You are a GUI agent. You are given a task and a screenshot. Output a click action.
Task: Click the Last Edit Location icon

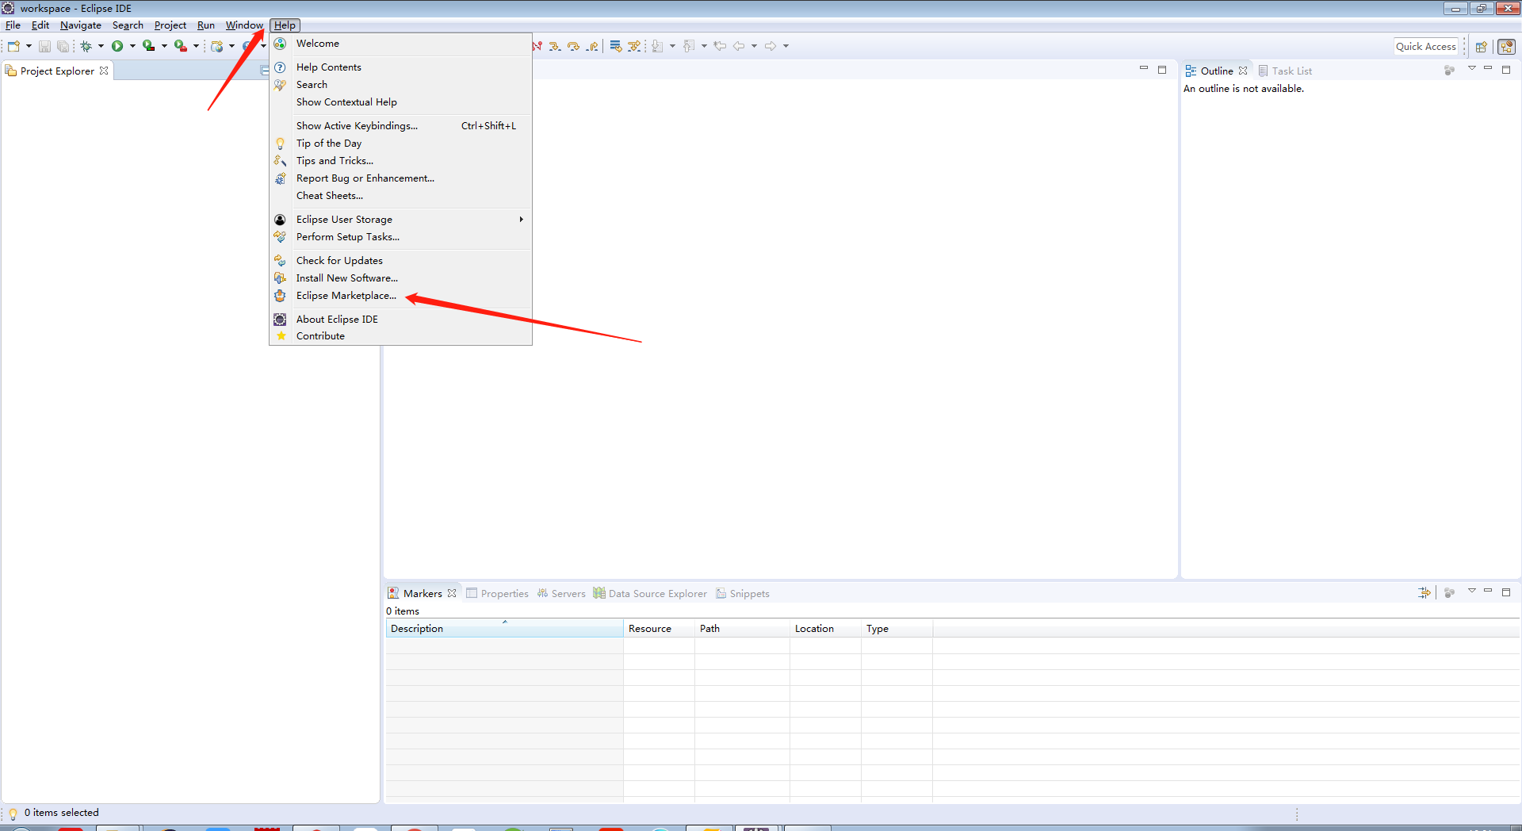720,46
